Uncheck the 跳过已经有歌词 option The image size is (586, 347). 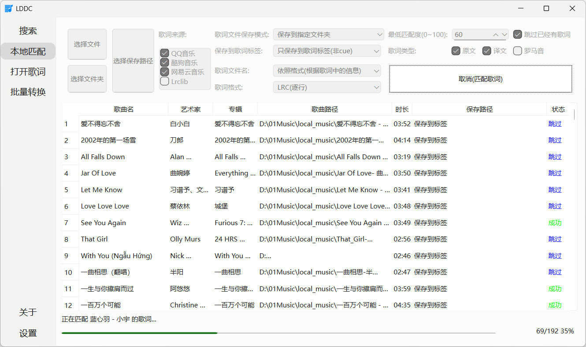click(x=518, y=35)
